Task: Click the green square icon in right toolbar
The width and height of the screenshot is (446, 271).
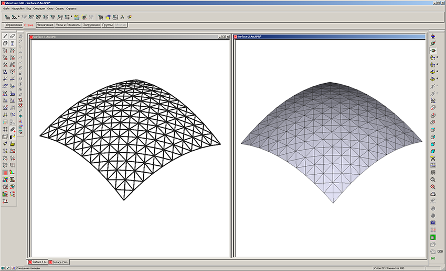Action: point(433,237)
